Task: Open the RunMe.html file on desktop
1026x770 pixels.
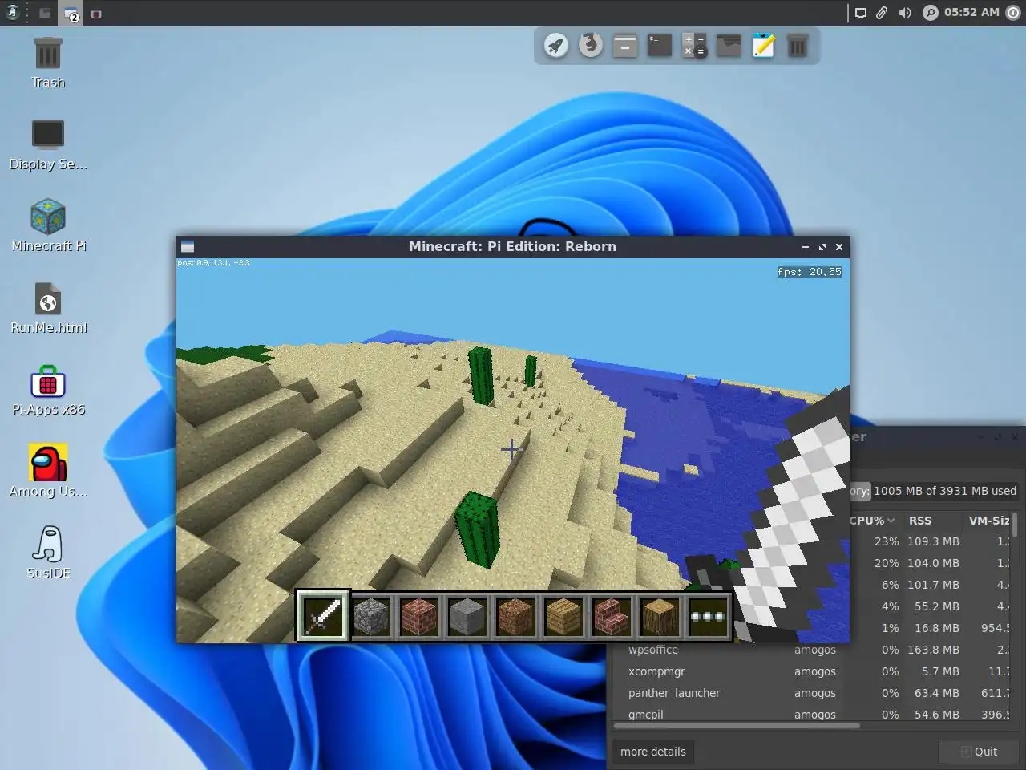Action: 48,308
